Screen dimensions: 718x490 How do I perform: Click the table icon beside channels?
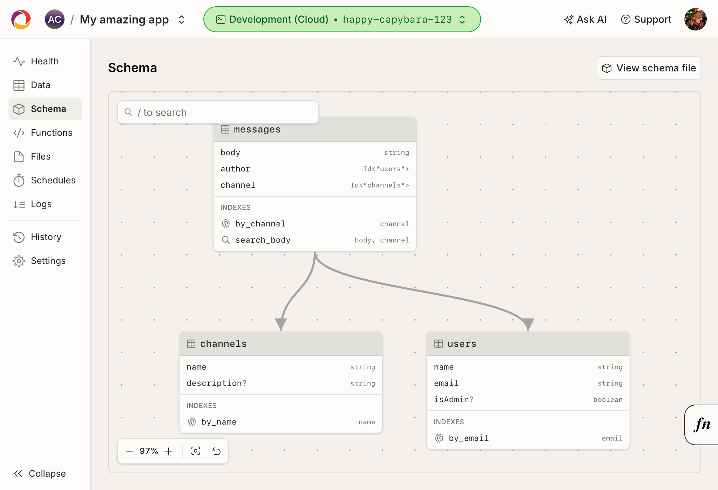pyautogui.click(x=191, y=344)
